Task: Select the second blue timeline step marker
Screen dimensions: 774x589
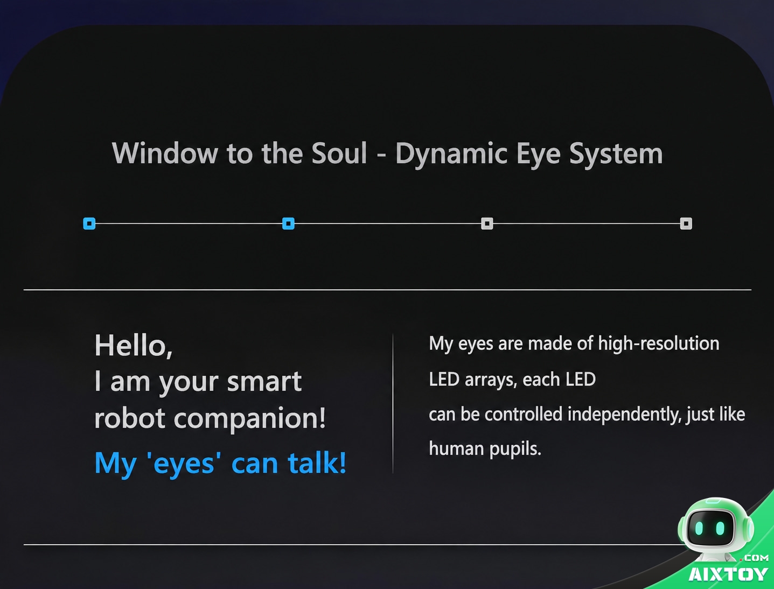Action: pos(288,223)
